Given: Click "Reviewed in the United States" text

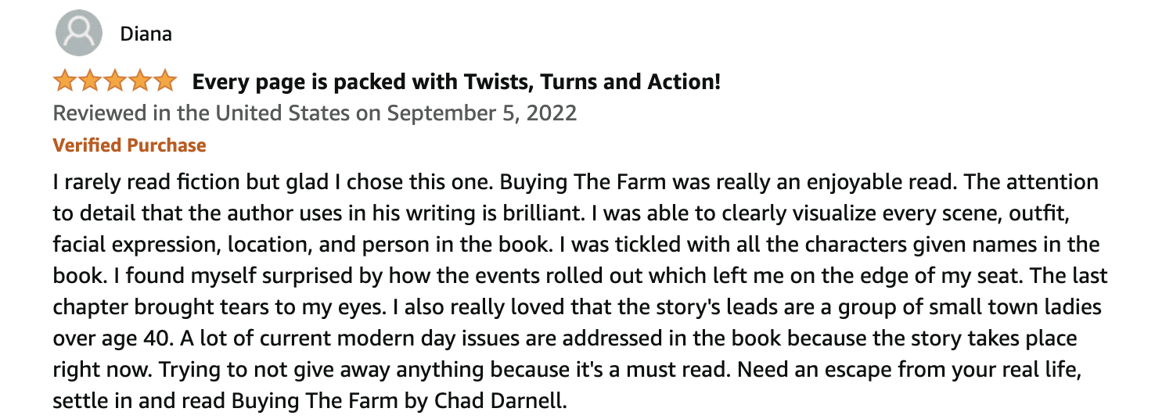Looking at the screenshot, I should coord(202,113).
